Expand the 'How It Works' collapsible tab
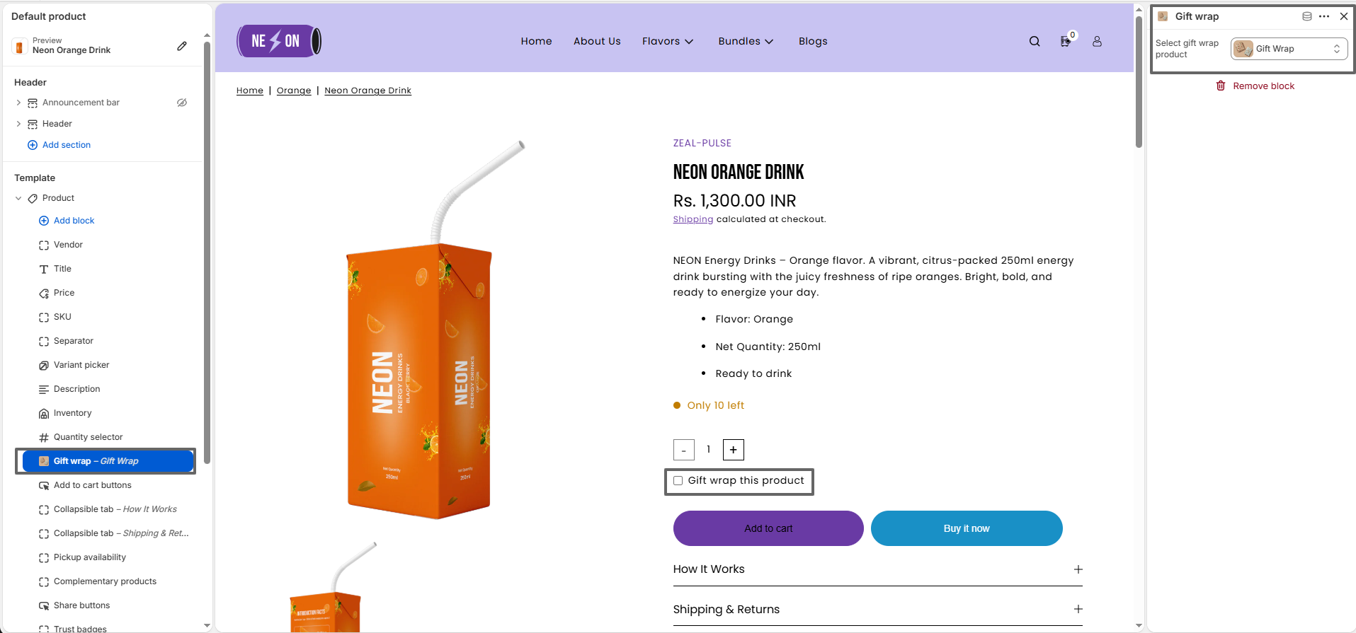The height and width of the screenshot is (633, 1356). pyautogui.click(x=1078, y=569)
